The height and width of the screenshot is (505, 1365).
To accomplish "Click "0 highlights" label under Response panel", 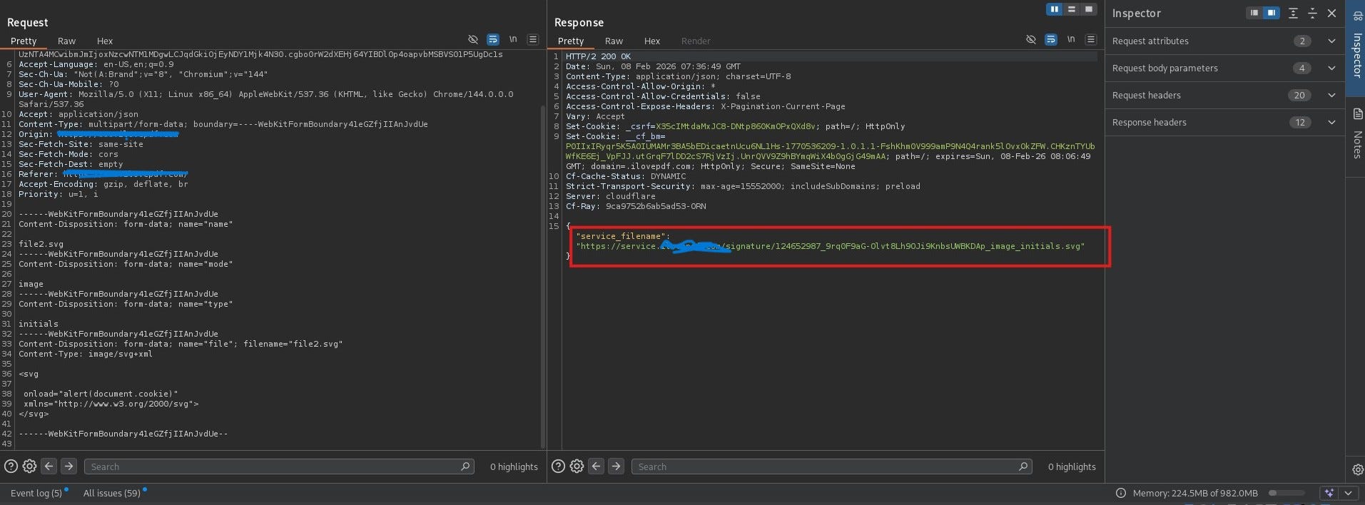I will coord(1072,466).
